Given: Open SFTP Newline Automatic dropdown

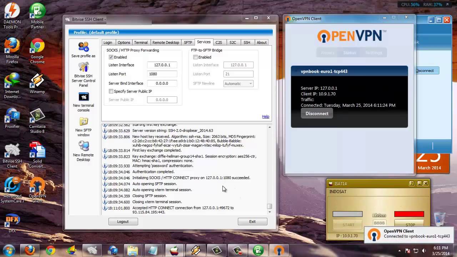Looking at the screenshot, I should coord(238,84).
